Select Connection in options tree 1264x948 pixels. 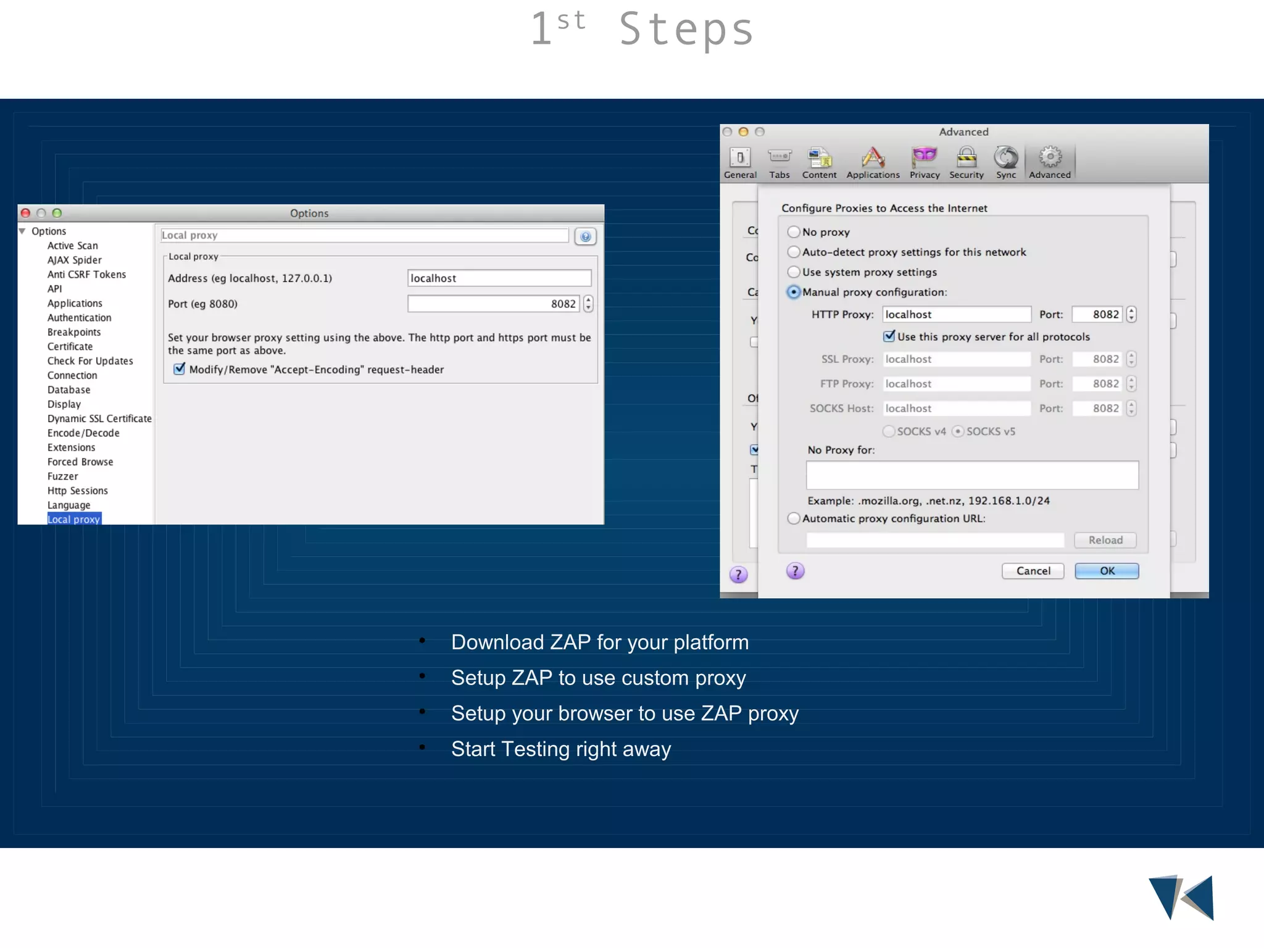(72, 375)
